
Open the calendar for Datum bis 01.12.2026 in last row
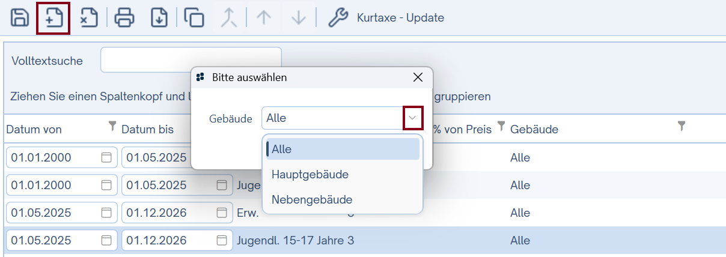[x=222, y=241]
